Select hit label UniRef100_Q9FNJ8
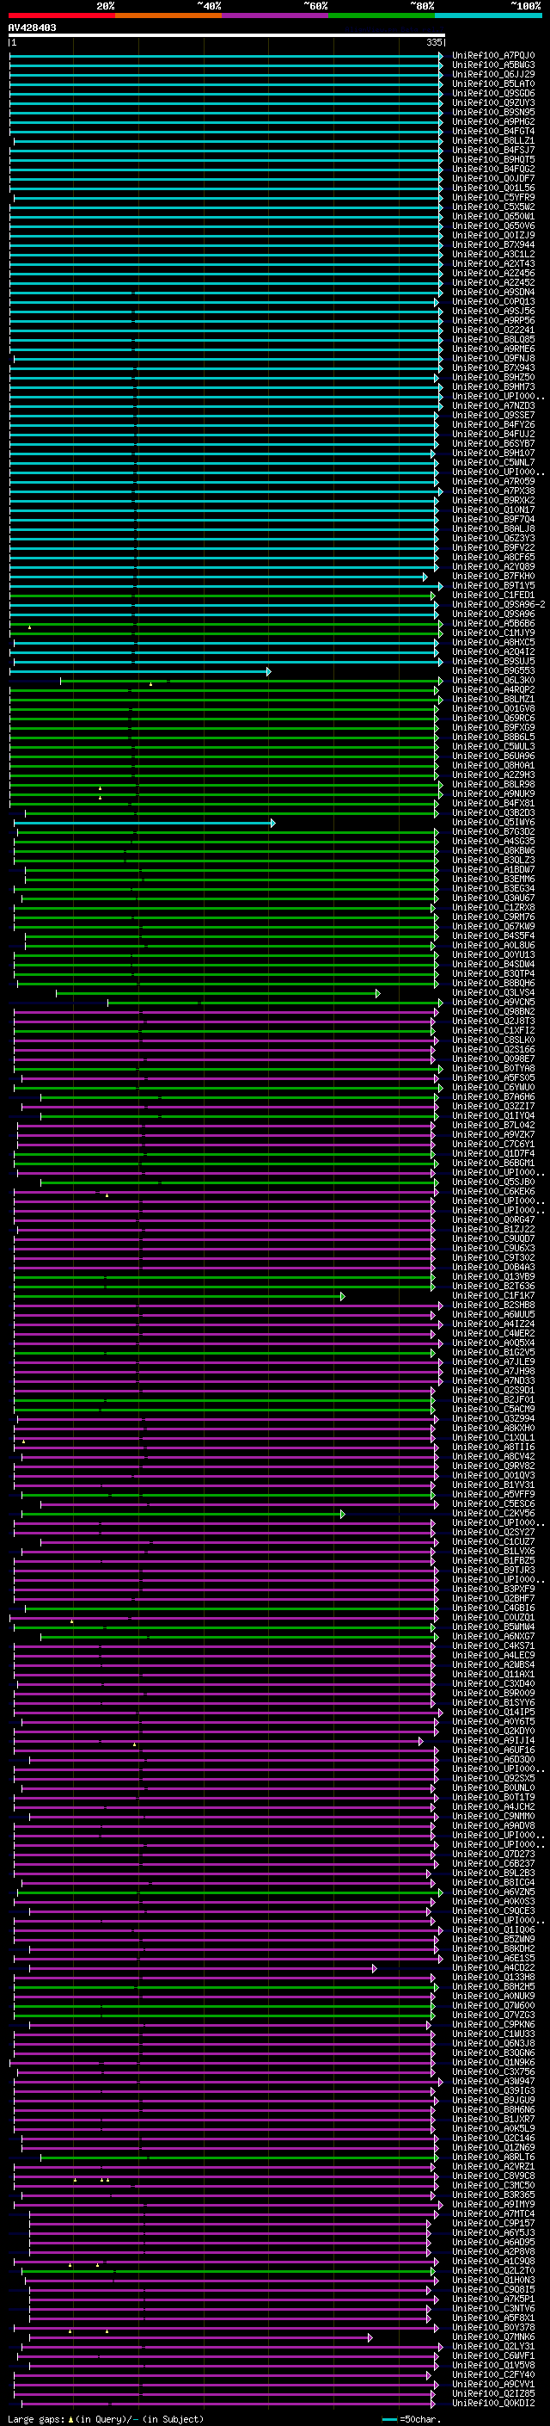Viewport: 550px width, 2426px height. [x=493, y=359]
